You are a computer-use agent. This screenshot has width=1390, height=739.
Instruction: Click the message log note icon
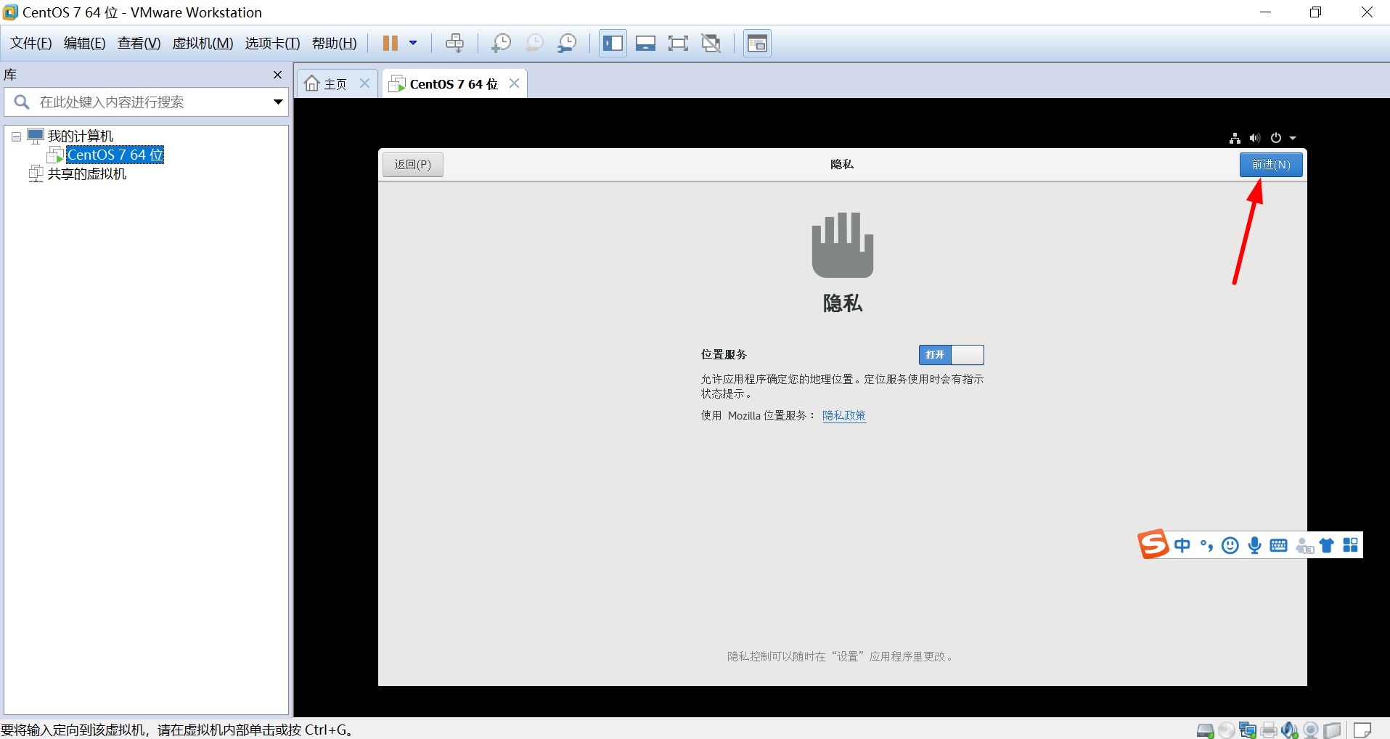tap(1362, 730)
